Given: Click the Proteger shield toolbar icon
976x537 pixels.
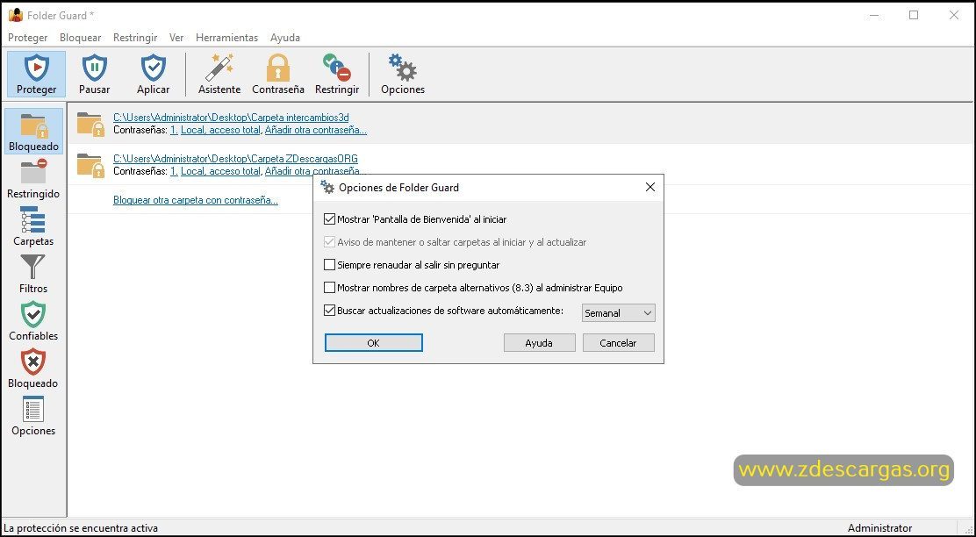Looking at the screenshot, I should tap(36, 74).
